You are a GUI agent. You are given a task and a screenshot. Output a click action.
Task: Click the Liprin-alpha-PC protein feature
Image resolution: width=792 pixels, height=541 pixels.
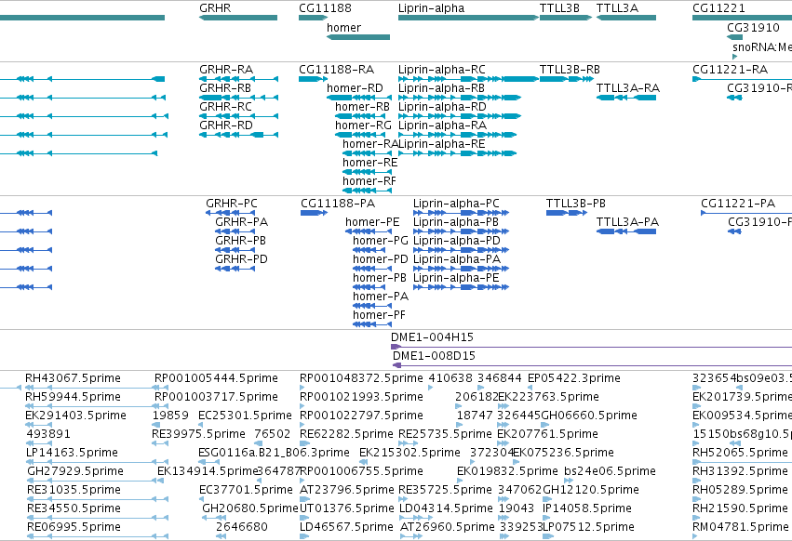coord(462,213)
